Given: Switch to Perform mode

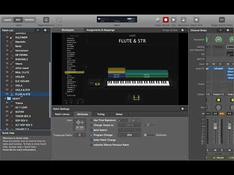Looking at the screenshot, I should (x=29, y=20).
